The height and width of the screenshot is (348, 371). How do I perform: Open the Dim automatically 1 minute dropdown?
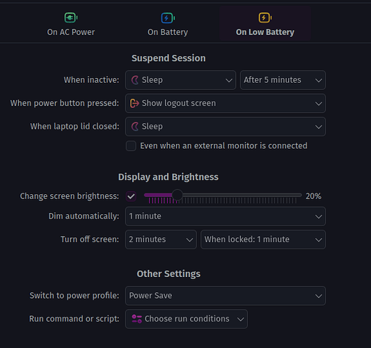(226, 216)
